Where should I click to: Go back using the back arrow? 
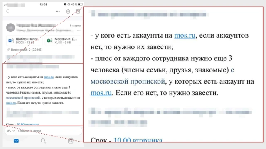point(7,11)
